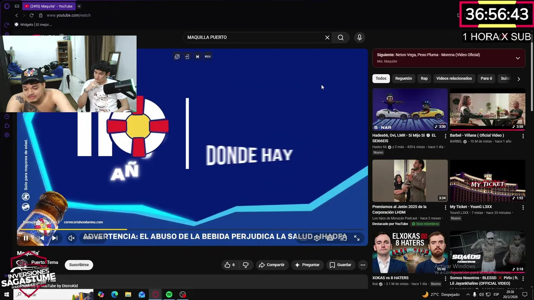Open a new browser tab plus

tap(79, 6)
